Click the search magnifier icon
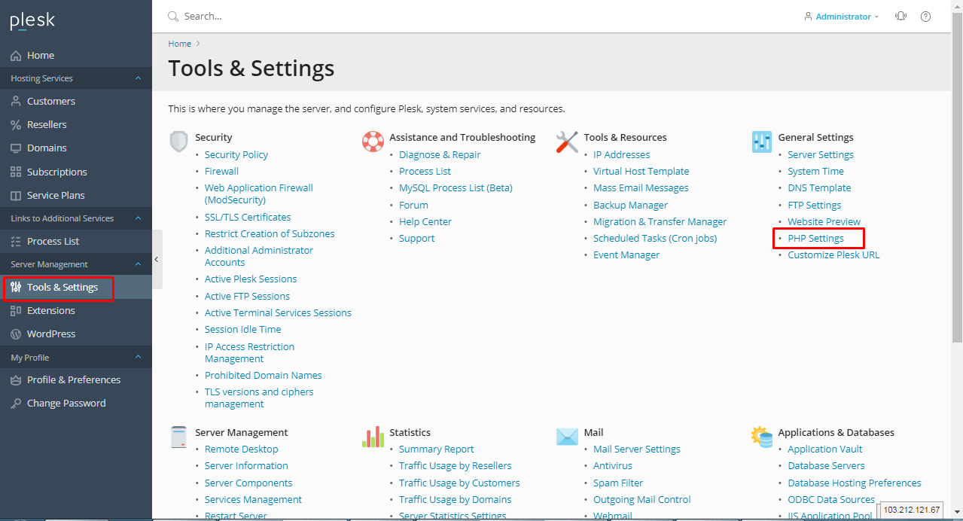 point(173,17)
